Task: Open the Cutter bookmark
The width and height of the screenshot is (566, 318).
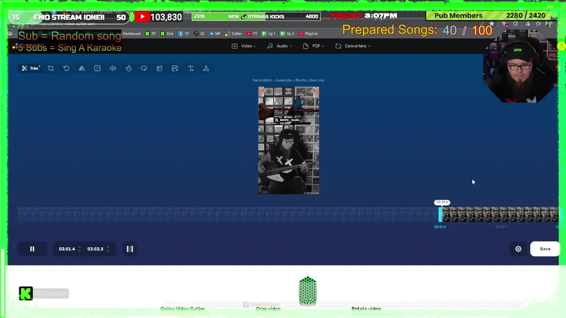Action: [x=234, y=34]
